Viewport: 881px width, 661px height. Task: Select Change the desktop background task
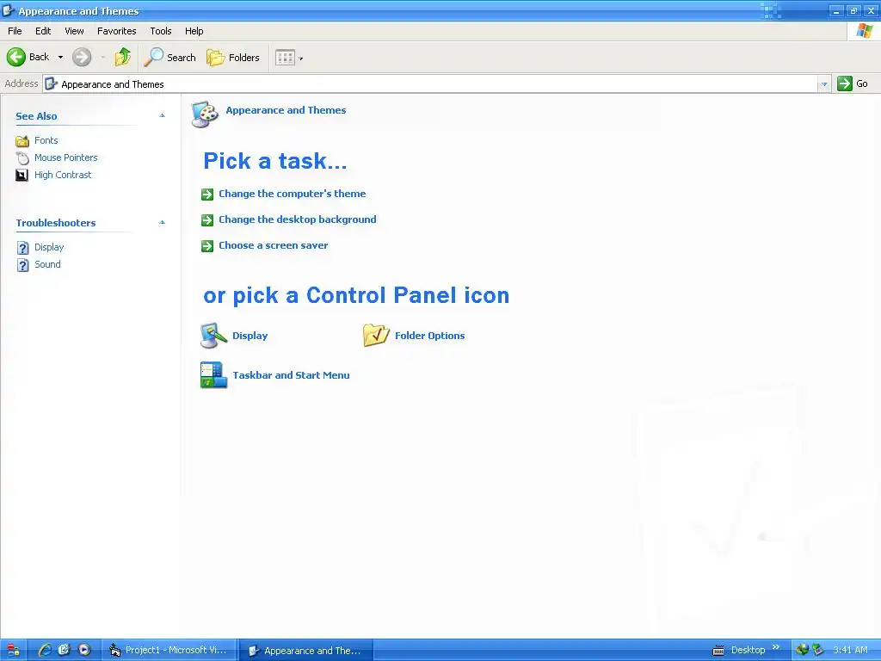click(297, 219)
